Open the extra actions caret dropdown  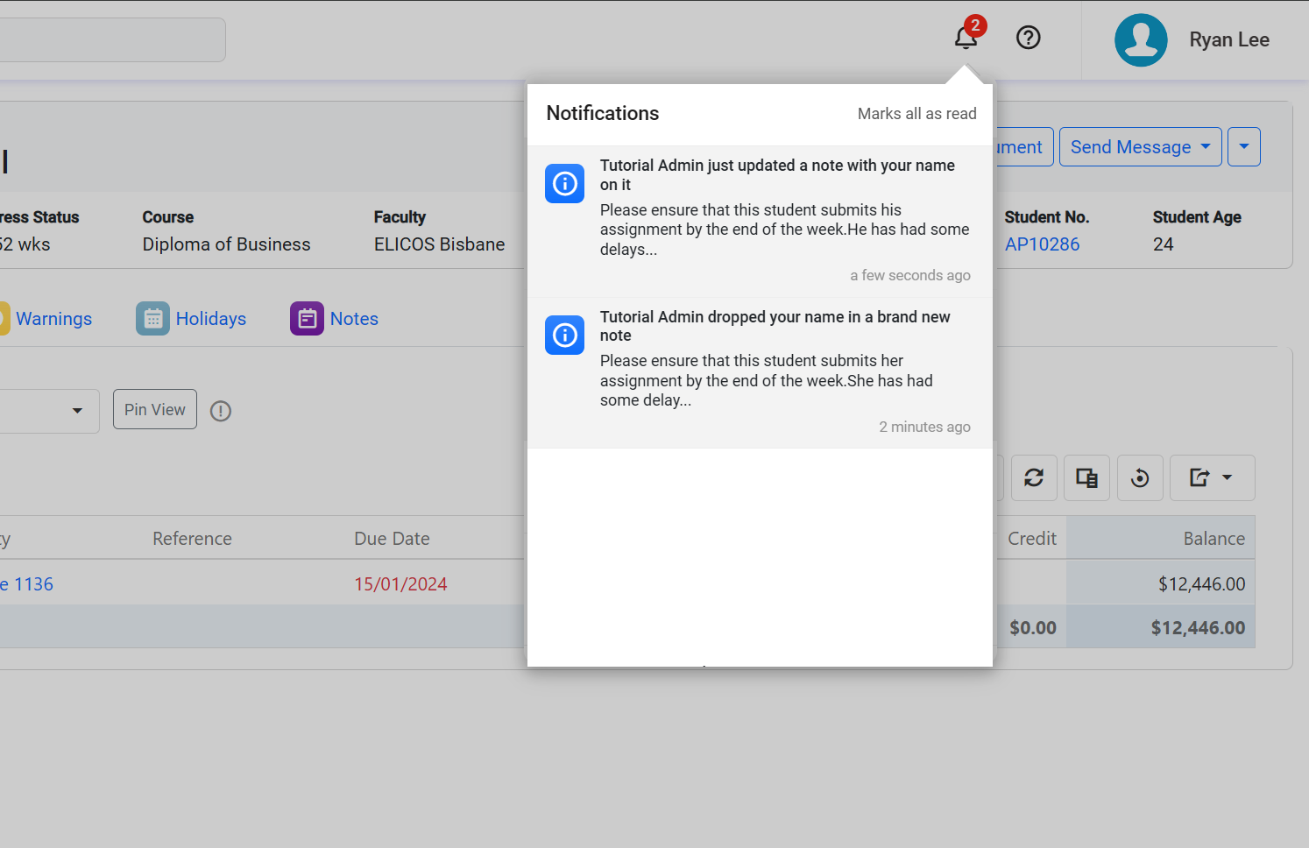tap(1243, 147)
